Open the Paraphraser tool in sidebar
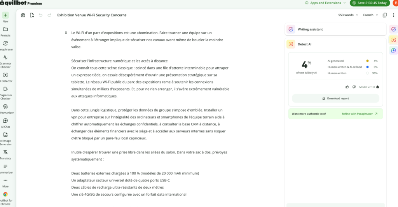 5,45
